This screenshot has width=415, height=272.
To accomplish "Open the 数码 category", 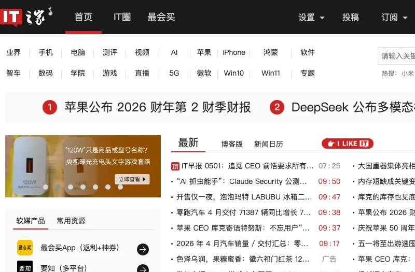I will (46, 73).
